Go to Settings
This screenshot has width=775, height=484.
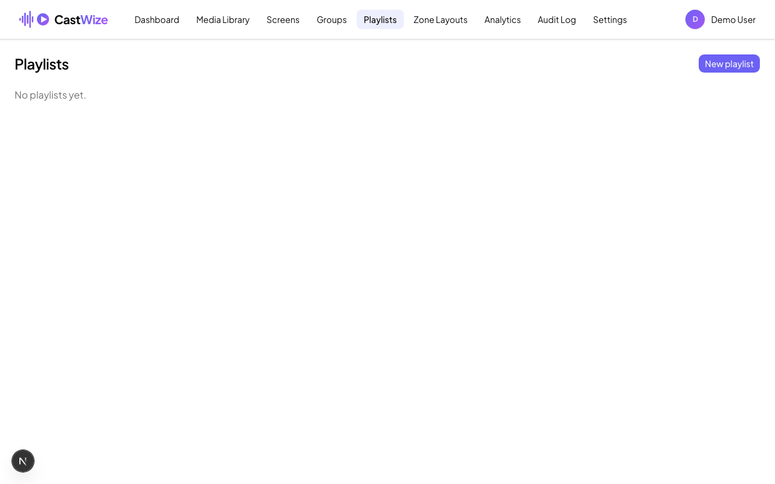pyautogui.click(x=610, y=19)
